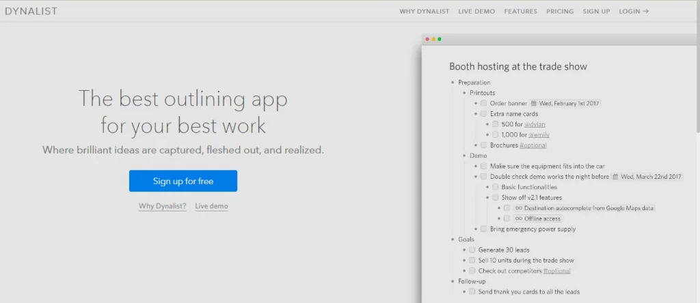Click the blue Sign up for free button
The image size is (700, 303).
coord(183,181)
